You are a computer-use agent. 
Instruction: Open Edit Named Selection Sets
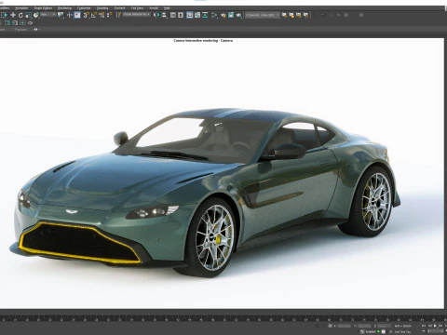[118, 15]
